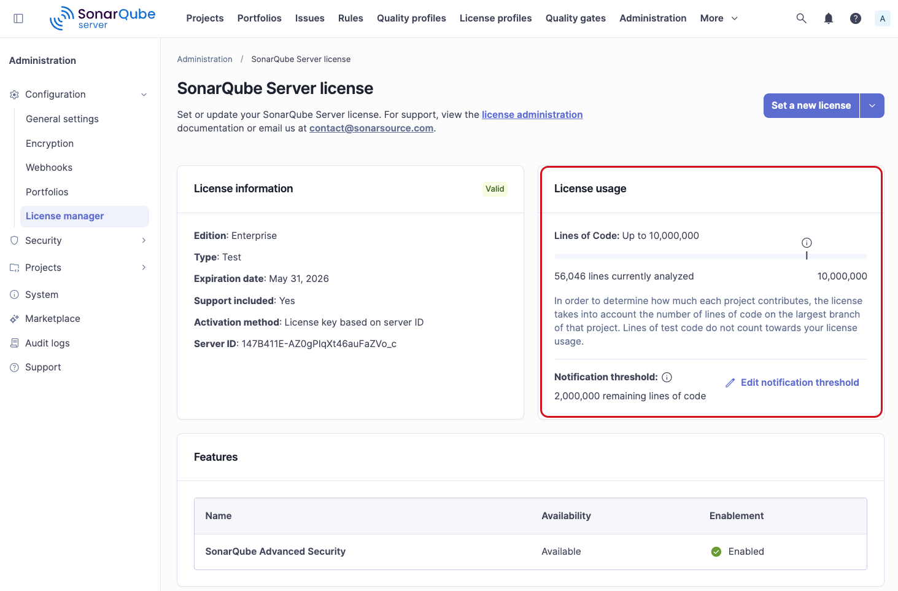Expand the sidebar Projects section chevron
This screenshot has height=591, width=898.
click(x=144, y=268)
